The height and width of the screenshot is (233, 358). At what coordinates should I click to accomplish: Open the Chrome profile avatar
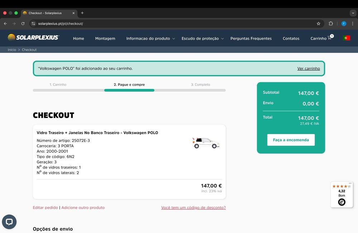[344, 24]
